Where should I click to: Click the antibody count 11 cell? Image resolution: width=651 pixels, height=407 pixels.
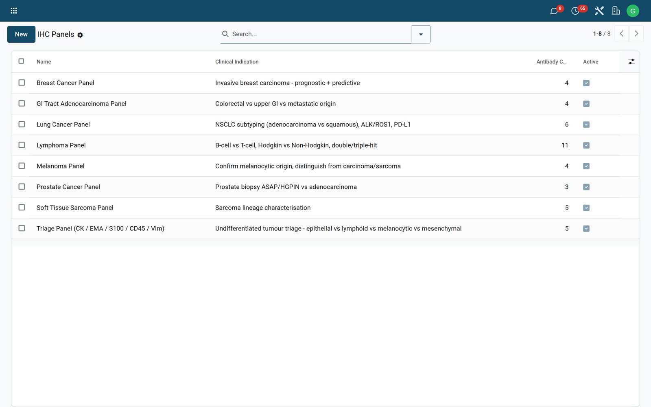pyautogui.click(x=565, y=145)
